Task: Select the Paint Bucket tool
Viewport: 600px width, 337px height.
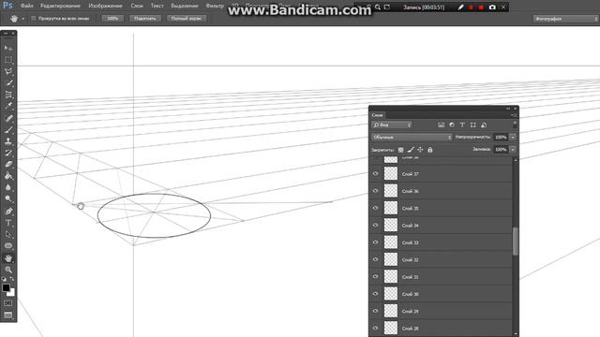Action: pyautogui.click(x=8, y=176)
